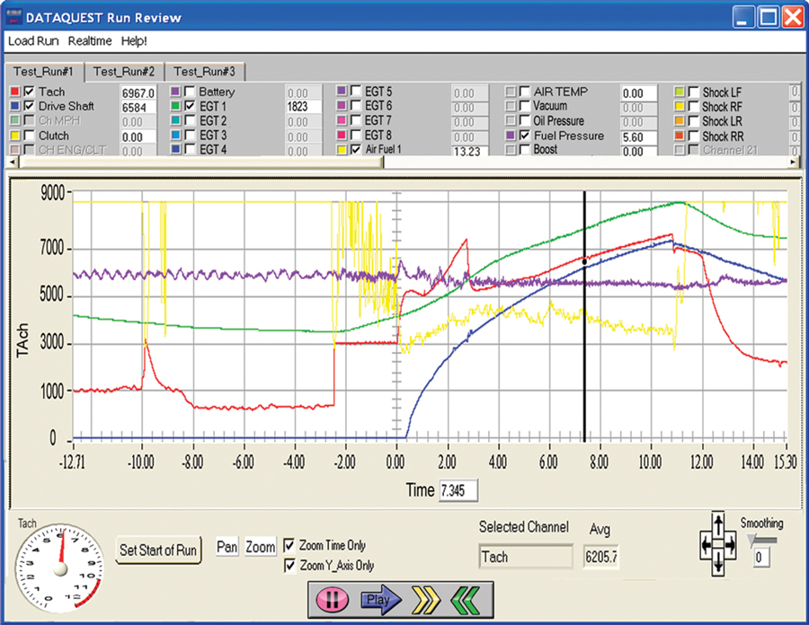Click the red Tach color swatch
Screen dimensions: 809x625
click(x=15, y=92)
